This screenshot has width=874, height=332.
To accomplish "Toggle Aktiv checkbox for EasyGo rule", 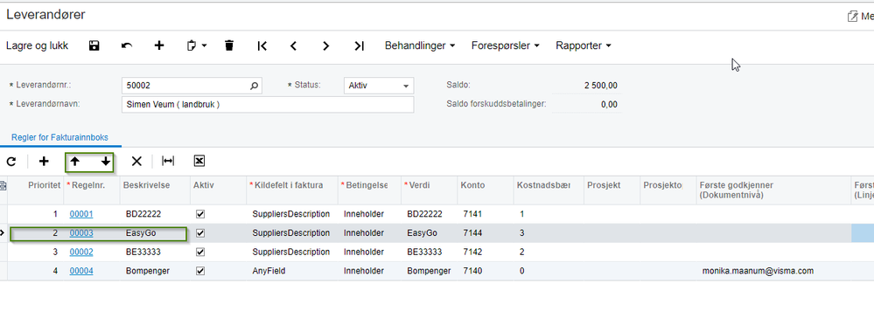I will pos(200,233).
